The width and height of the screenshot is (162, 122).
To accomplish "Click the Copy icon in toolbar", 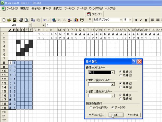I will [x=33, y=20].
